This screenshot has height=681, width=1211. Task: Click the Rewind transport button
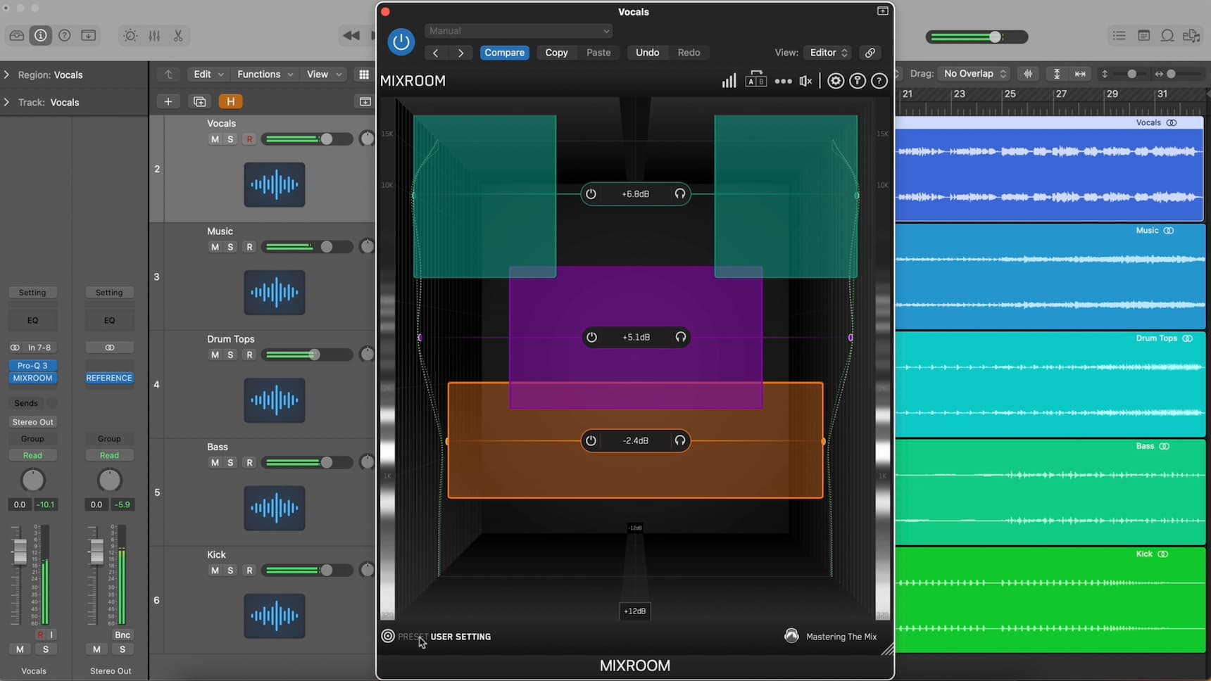point(351,36)
